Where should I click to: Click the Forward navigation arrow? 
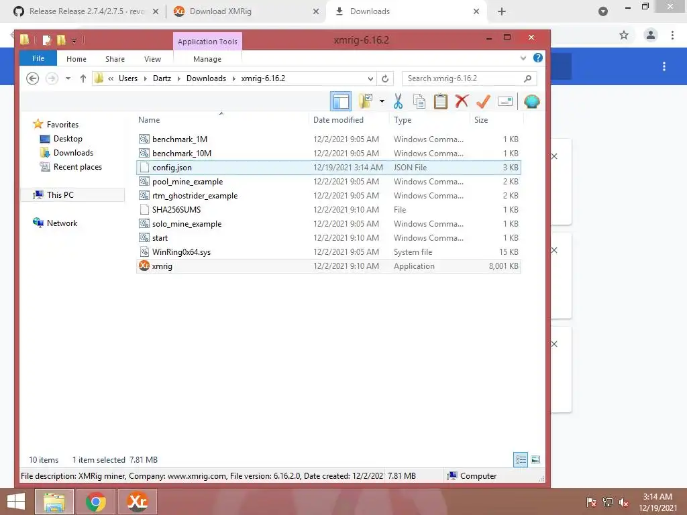coord(52,78)
